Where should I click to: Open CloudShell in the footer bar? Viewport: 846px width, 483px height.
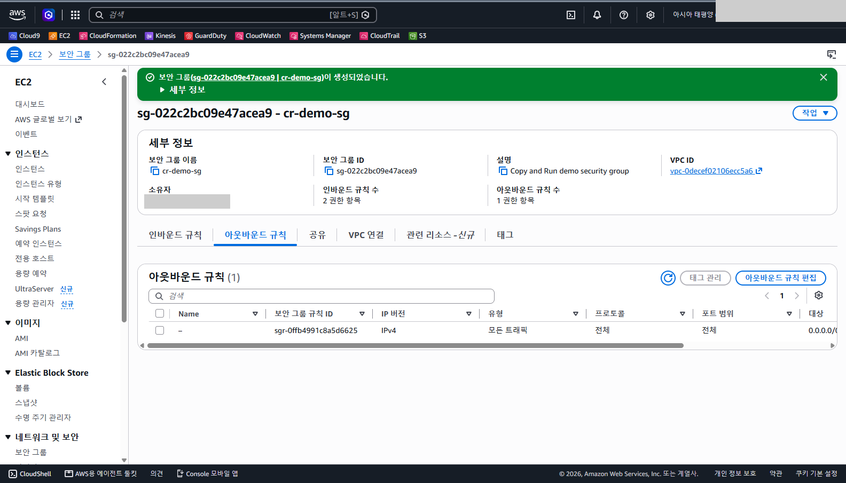point(30,474)
